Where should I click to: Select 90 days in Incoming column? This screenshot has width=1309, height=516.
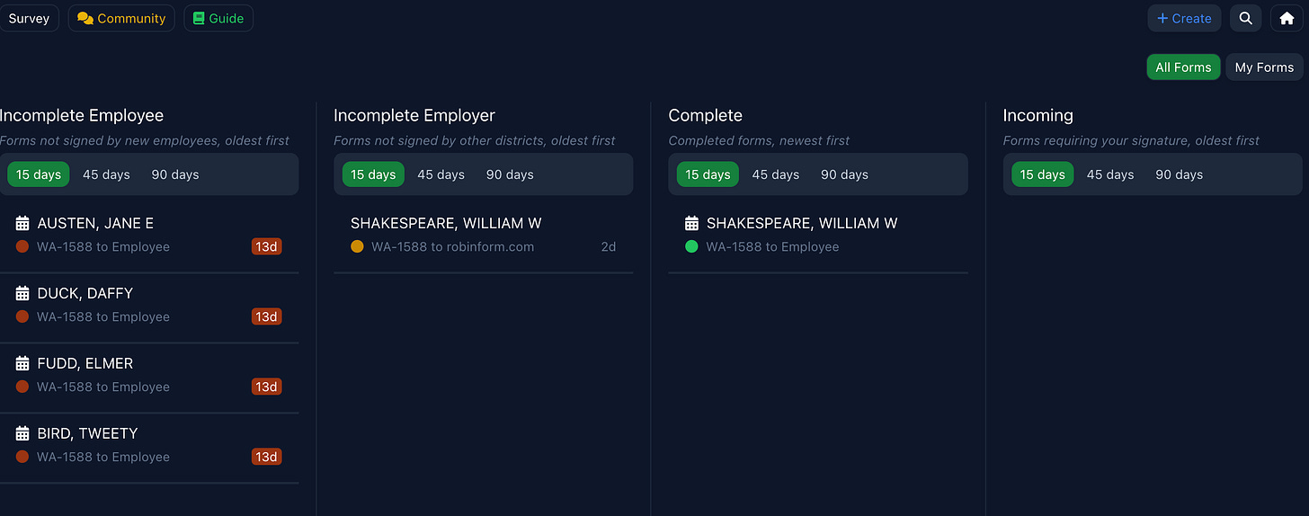1179,174
